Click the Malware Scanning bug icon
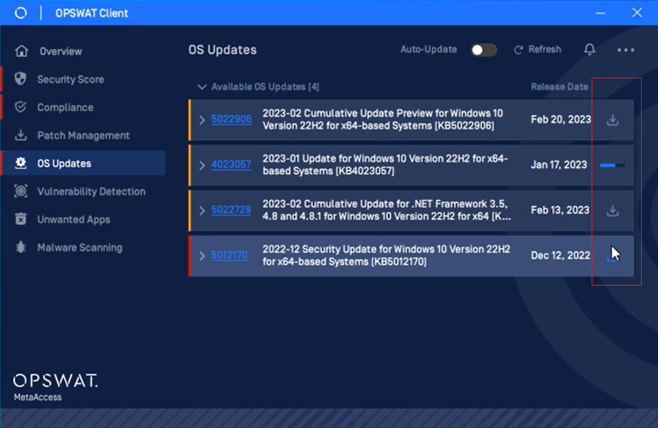The image size is (658, 428). (20, 247)
